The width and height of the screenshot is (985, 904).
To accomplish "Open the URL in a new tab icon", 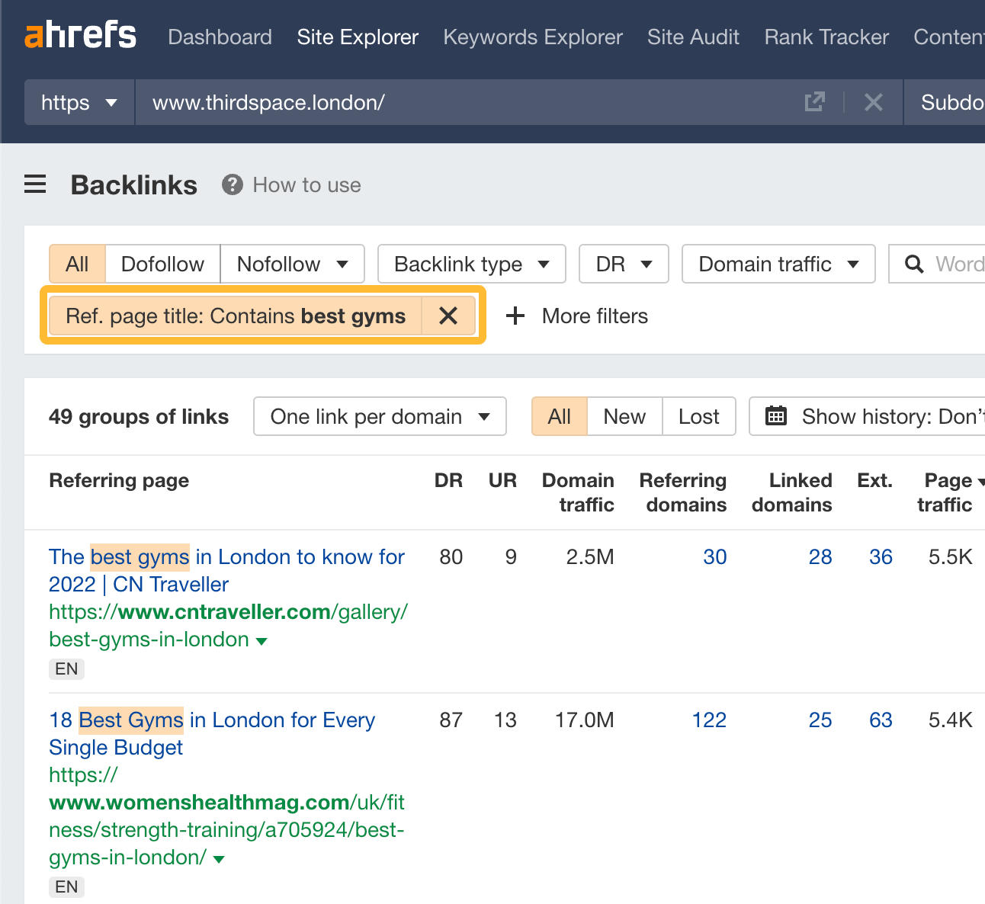I will 814,102.
